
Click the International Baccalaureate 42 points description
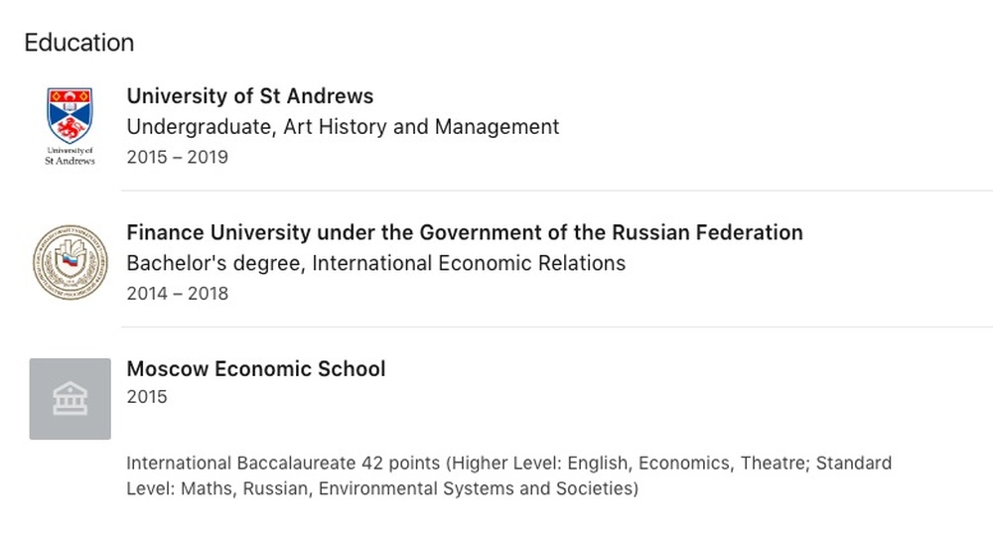[508, 476]
